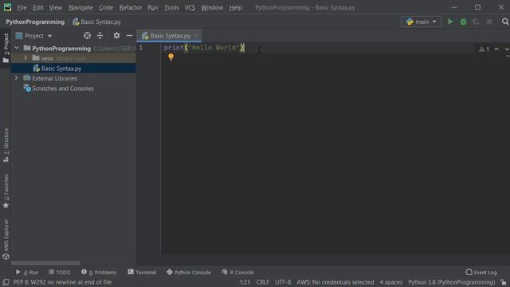510x287 pixels.
Task: Click the yellow lightbulb intention icon
Action: 171,57
